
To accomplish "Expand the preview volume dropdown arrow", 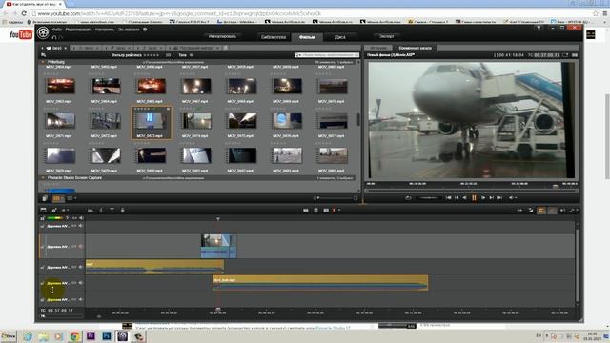I will tap(516, 197).
